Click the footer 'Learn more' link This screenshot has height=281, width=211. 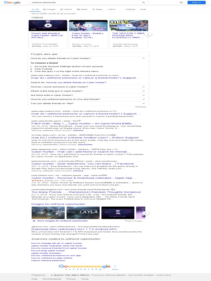(x=164, y=275)
